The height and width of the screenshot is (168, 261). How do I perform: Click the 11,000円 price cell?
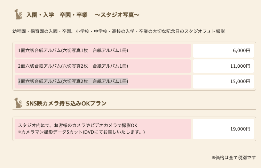pos(223,66)
